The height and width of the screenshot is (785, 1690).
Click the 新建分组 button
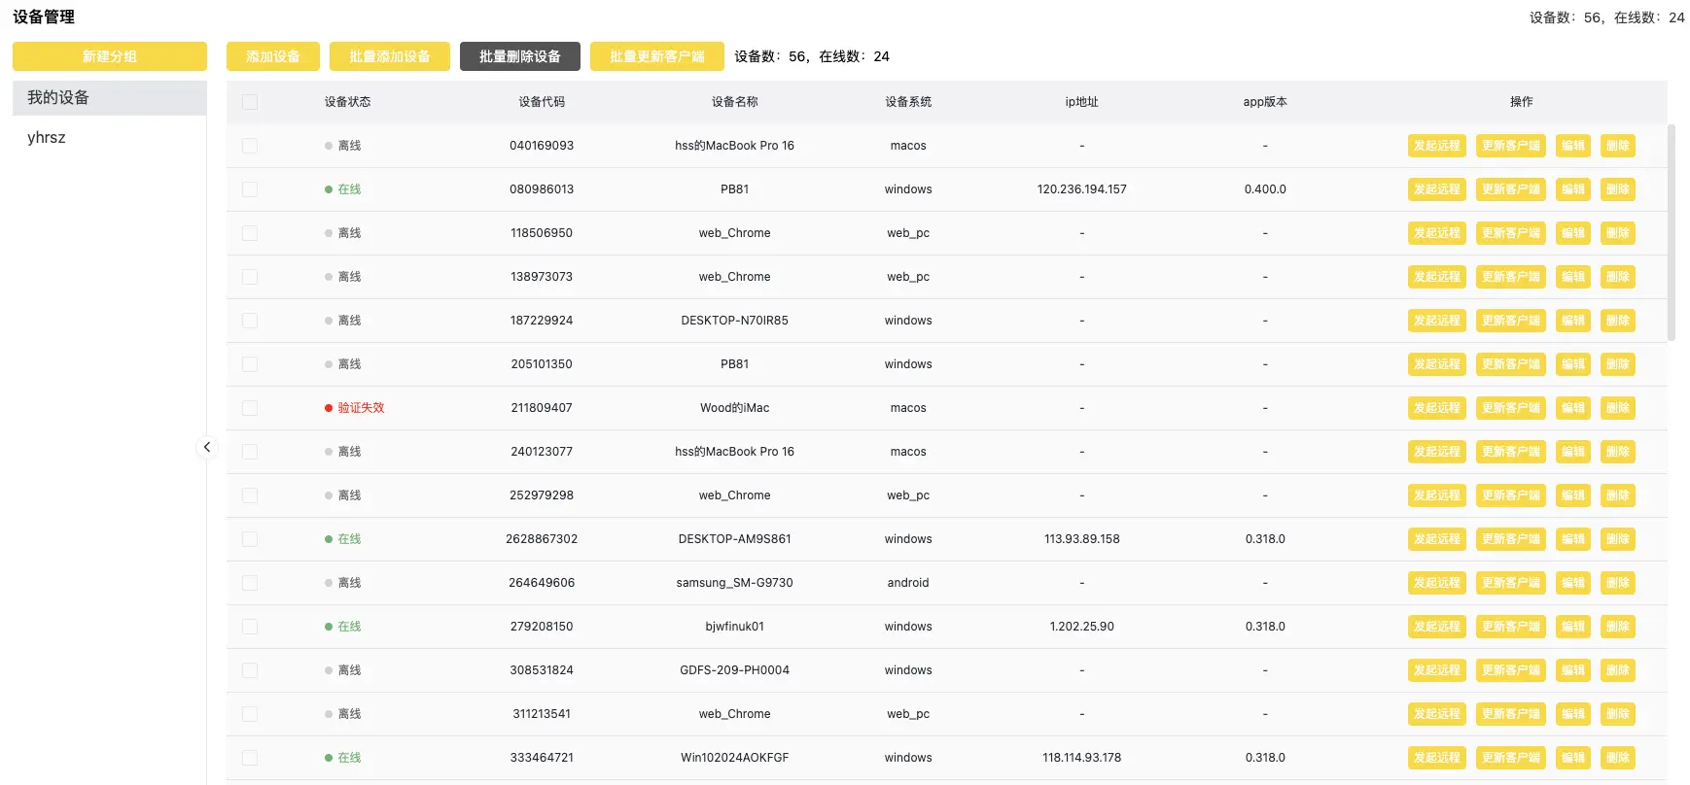[x=110, y=56]
